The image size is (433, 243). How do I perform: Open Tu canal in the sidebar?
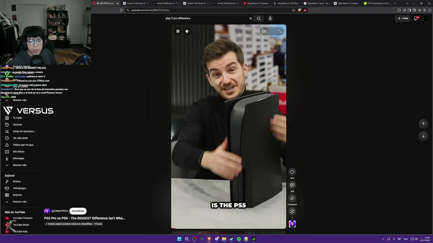tap(17, 118)
